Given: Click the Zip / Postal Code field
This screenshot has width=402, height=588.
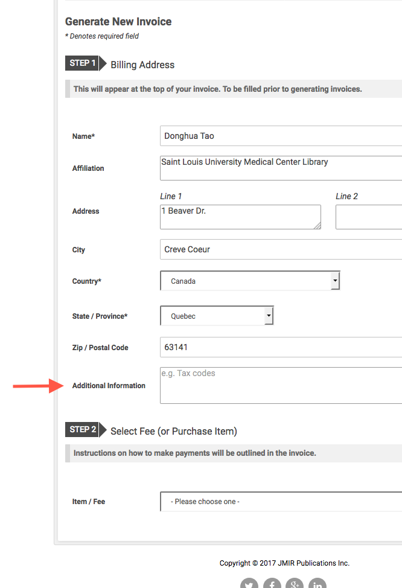Looking at the screenshot, I should click(281, 348).
